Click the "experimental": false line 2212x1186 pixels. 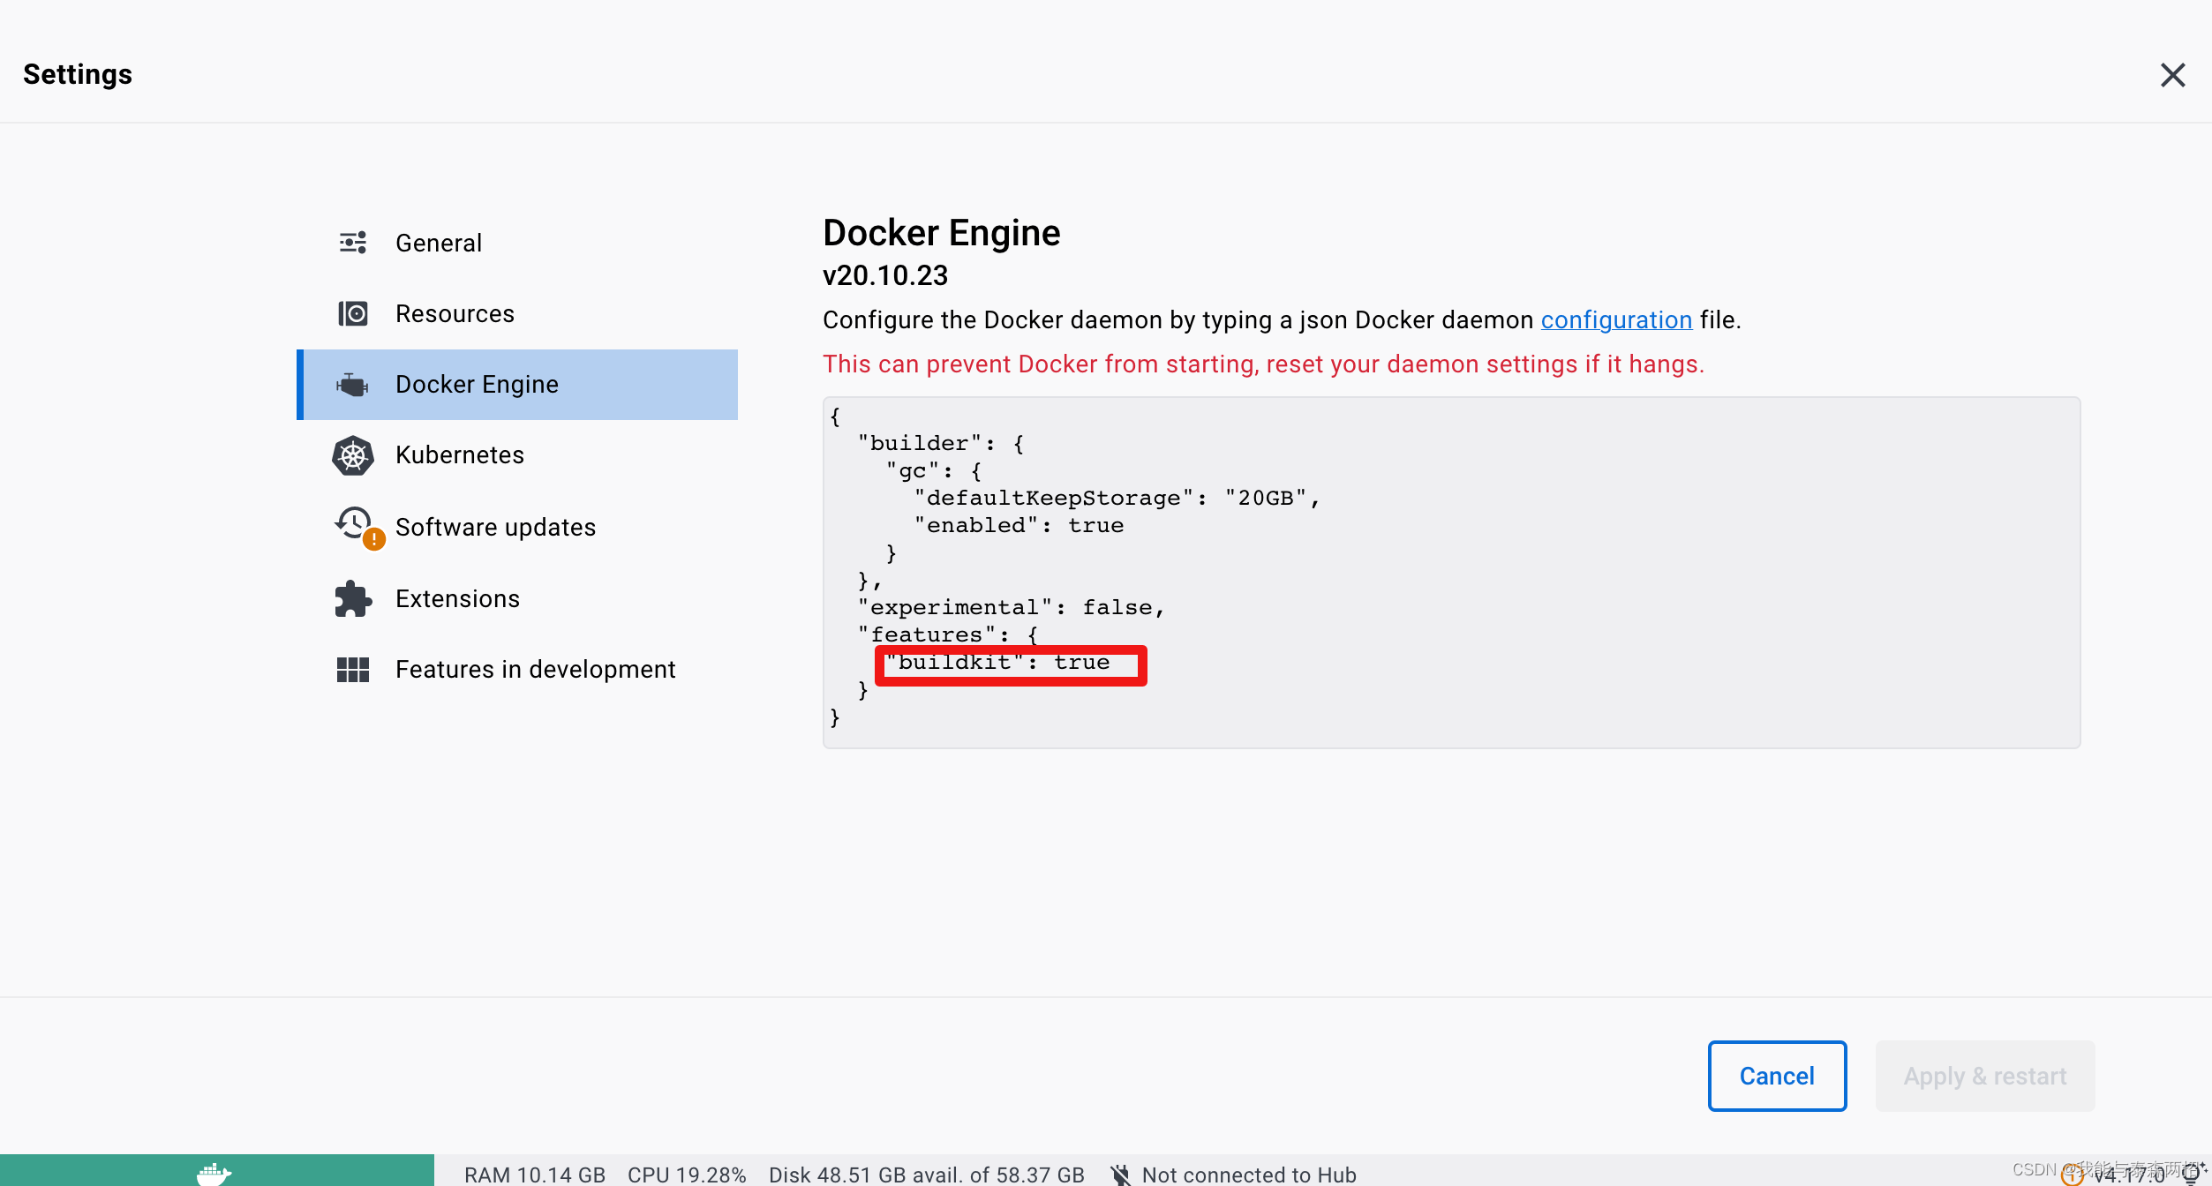coord(1012,608)
